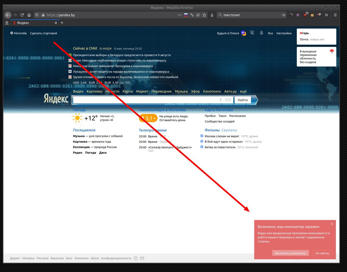Open uBlock extension icon with badge 7
347x272 pixels.
coord(305,15)
